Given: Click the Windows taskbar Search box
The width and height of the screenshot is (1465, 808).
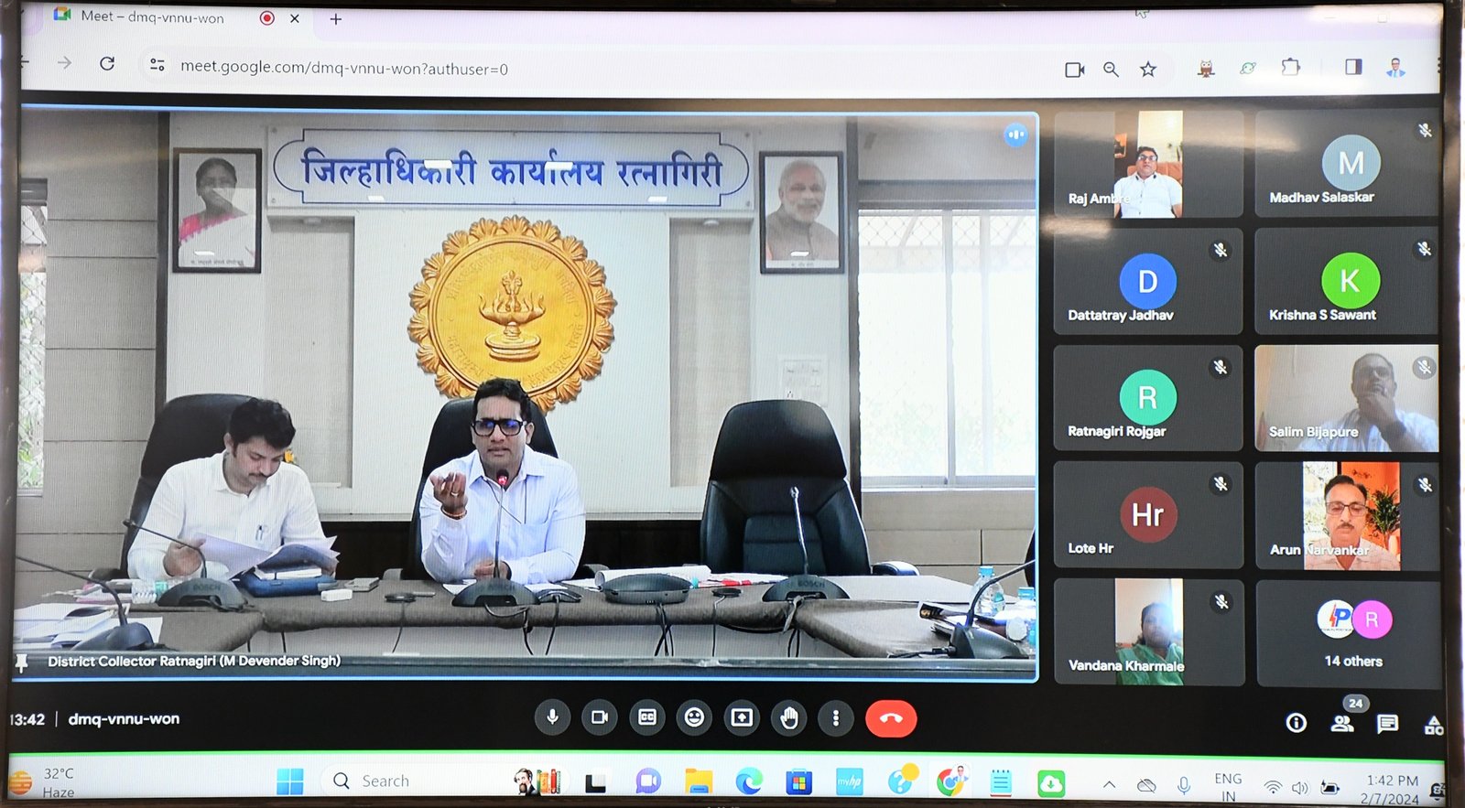Looking at the screenshot, I should coord(412,781).
